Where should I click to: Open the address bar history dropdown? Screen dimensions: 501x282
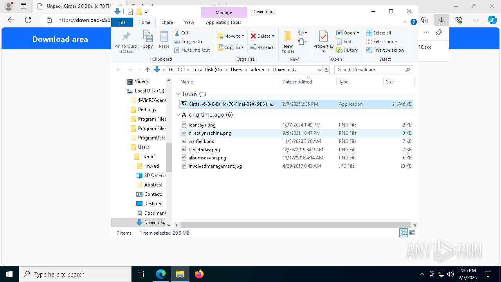pos(319,70)
